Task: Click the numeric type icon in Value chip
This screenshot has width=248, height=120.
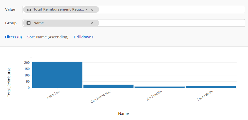Action: pos(29,9)
